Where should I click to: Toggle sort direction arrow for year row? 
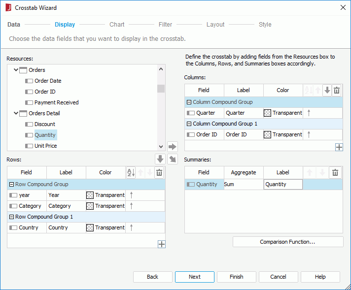coord(132,195)
